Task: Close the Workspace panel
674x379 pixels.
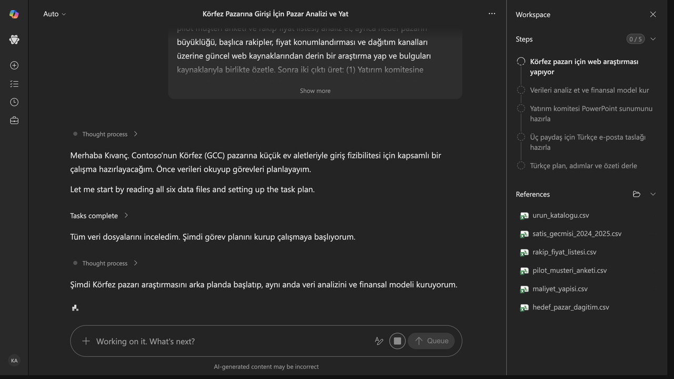Action: coord(653,14)
